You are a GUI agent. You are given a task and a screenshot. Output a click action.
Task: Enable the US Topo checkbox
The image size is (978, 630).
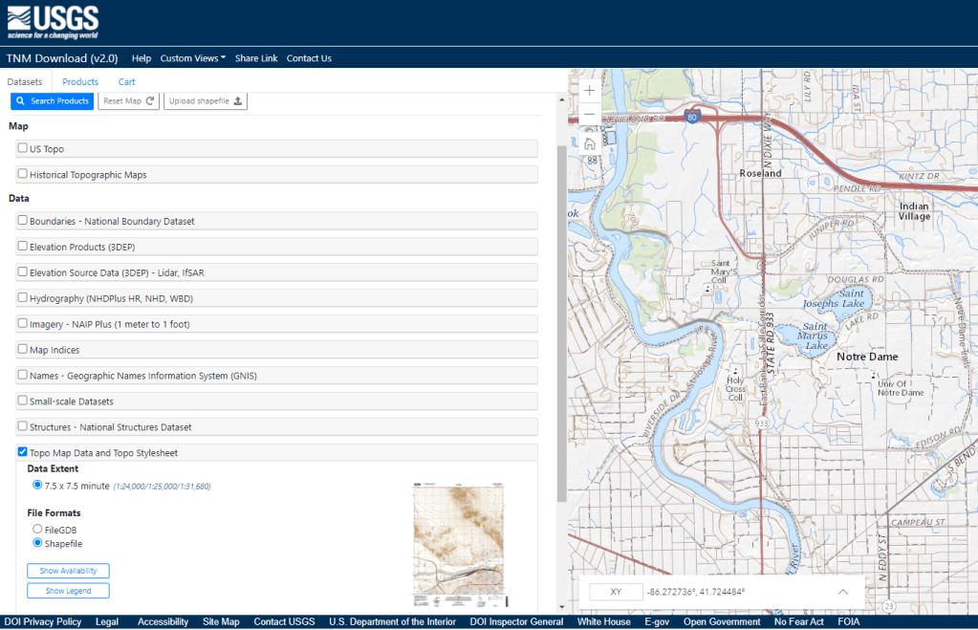(x=23, y=148)
